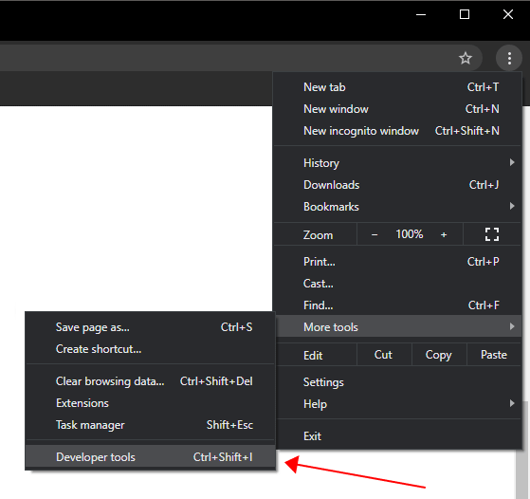Select Developer tools from the submenu

coord(151,457)
